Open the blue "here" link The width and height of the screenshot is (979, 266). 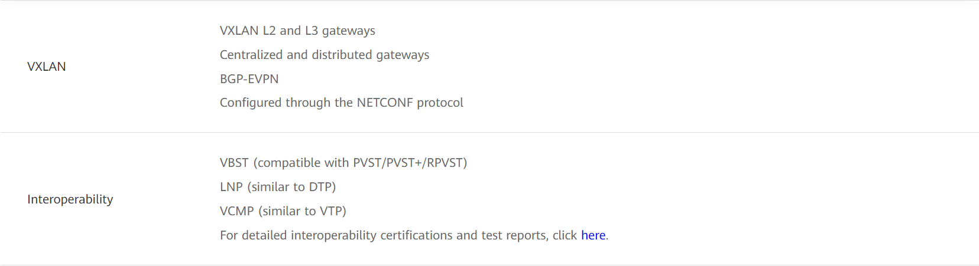pos(593,235)
